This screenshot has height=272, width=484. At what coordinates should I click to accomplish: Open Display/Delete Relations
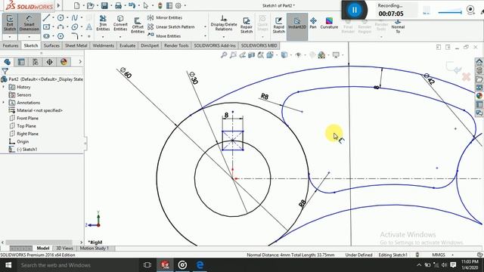(x=224, y=23)
